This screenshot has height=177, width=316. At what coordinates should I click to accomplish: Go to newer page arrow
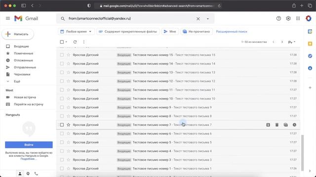click(274, 42)
